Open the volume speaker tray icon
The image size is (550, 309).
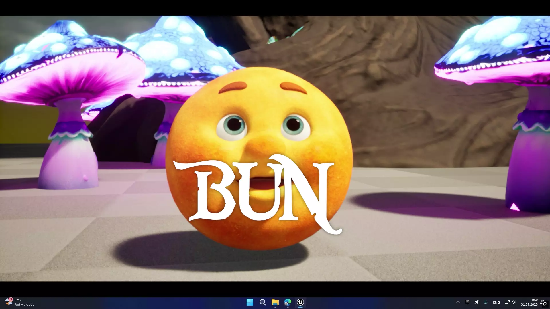tap(514, 302)
